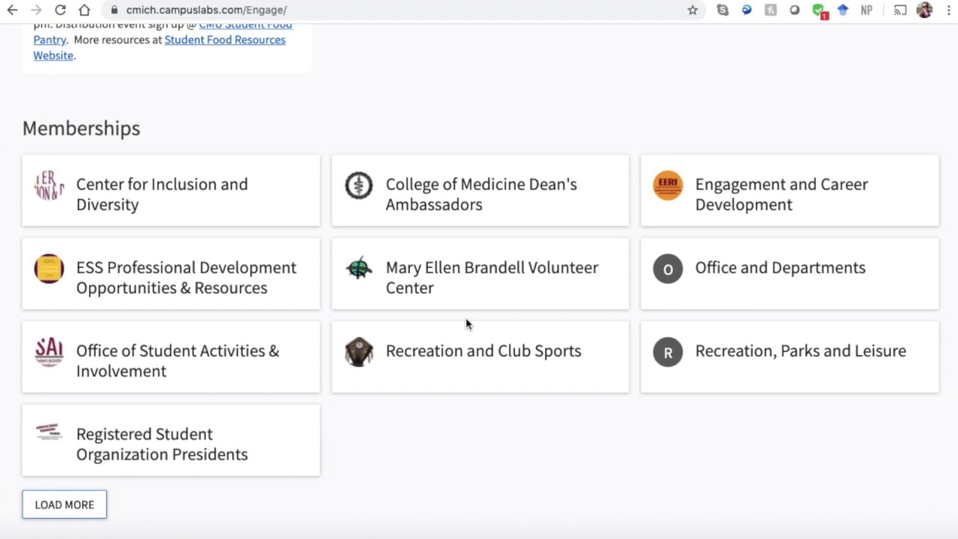Click the Skype extension icon
The image size is (958, 539).
point(722,10)
